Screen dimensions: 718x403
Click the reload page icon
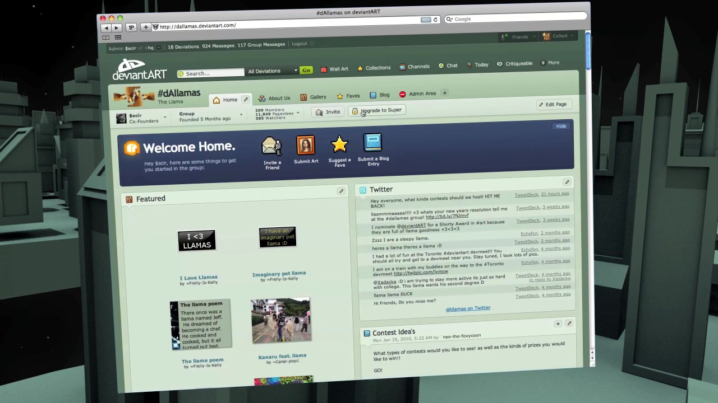click(x=435, y=20)
